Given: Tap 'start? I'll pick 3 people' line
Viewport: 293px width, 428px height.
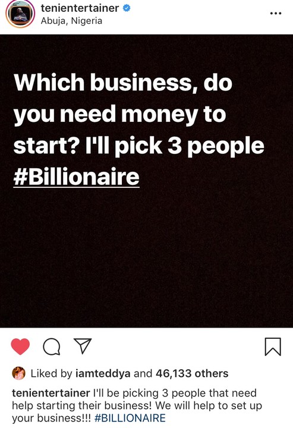Looking at the screenshot, I should click(139, 146).
